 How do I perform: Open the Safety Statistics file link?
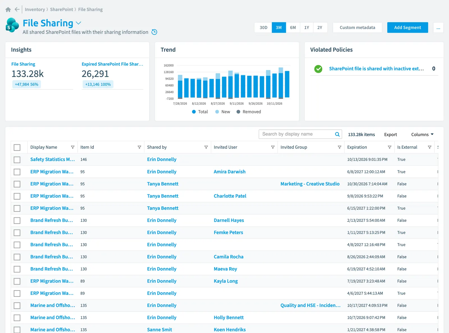click(52, 160)
